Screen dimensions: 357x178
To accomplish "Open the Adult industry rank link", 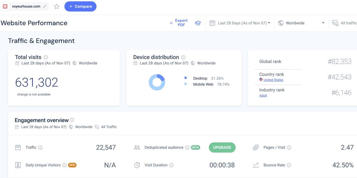I will [263, 96].
